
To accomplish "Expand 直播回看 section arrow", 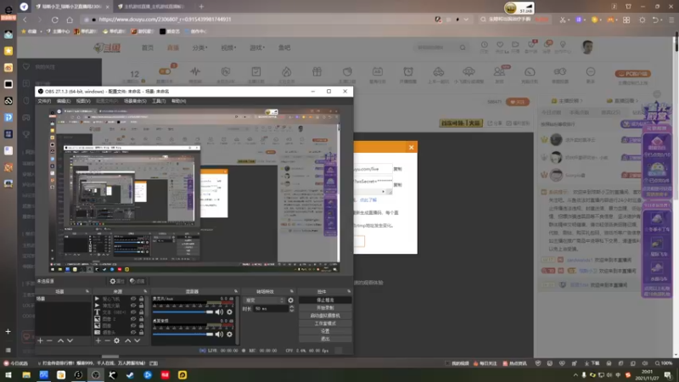I will click(637, 101).
